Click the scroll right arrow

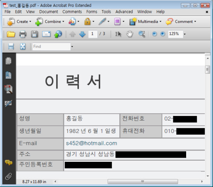click(x=202, y=181)
